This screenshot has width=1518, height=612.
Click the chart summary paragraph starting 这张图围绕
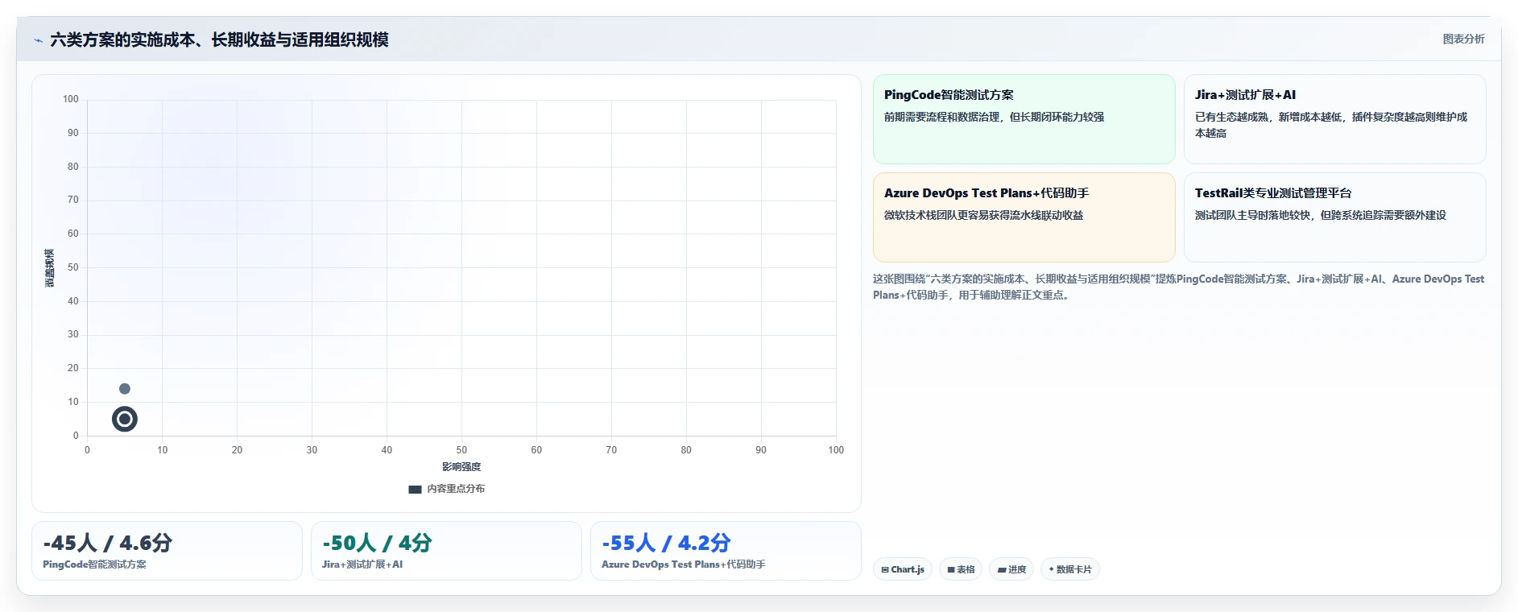pos(1178,287)
